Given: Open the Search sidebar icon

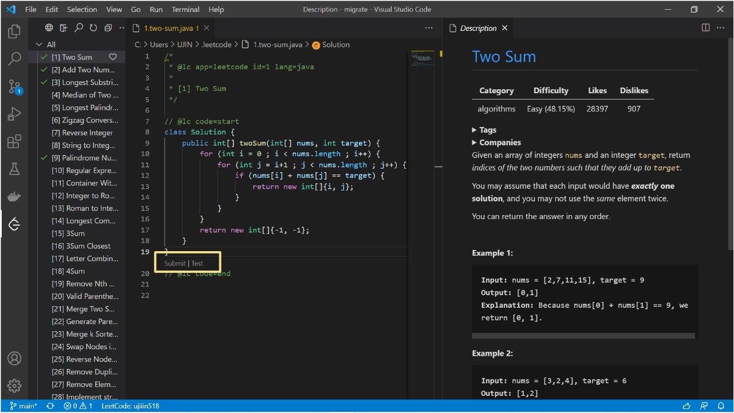Looking at the screenshot, I should [14, 59].
